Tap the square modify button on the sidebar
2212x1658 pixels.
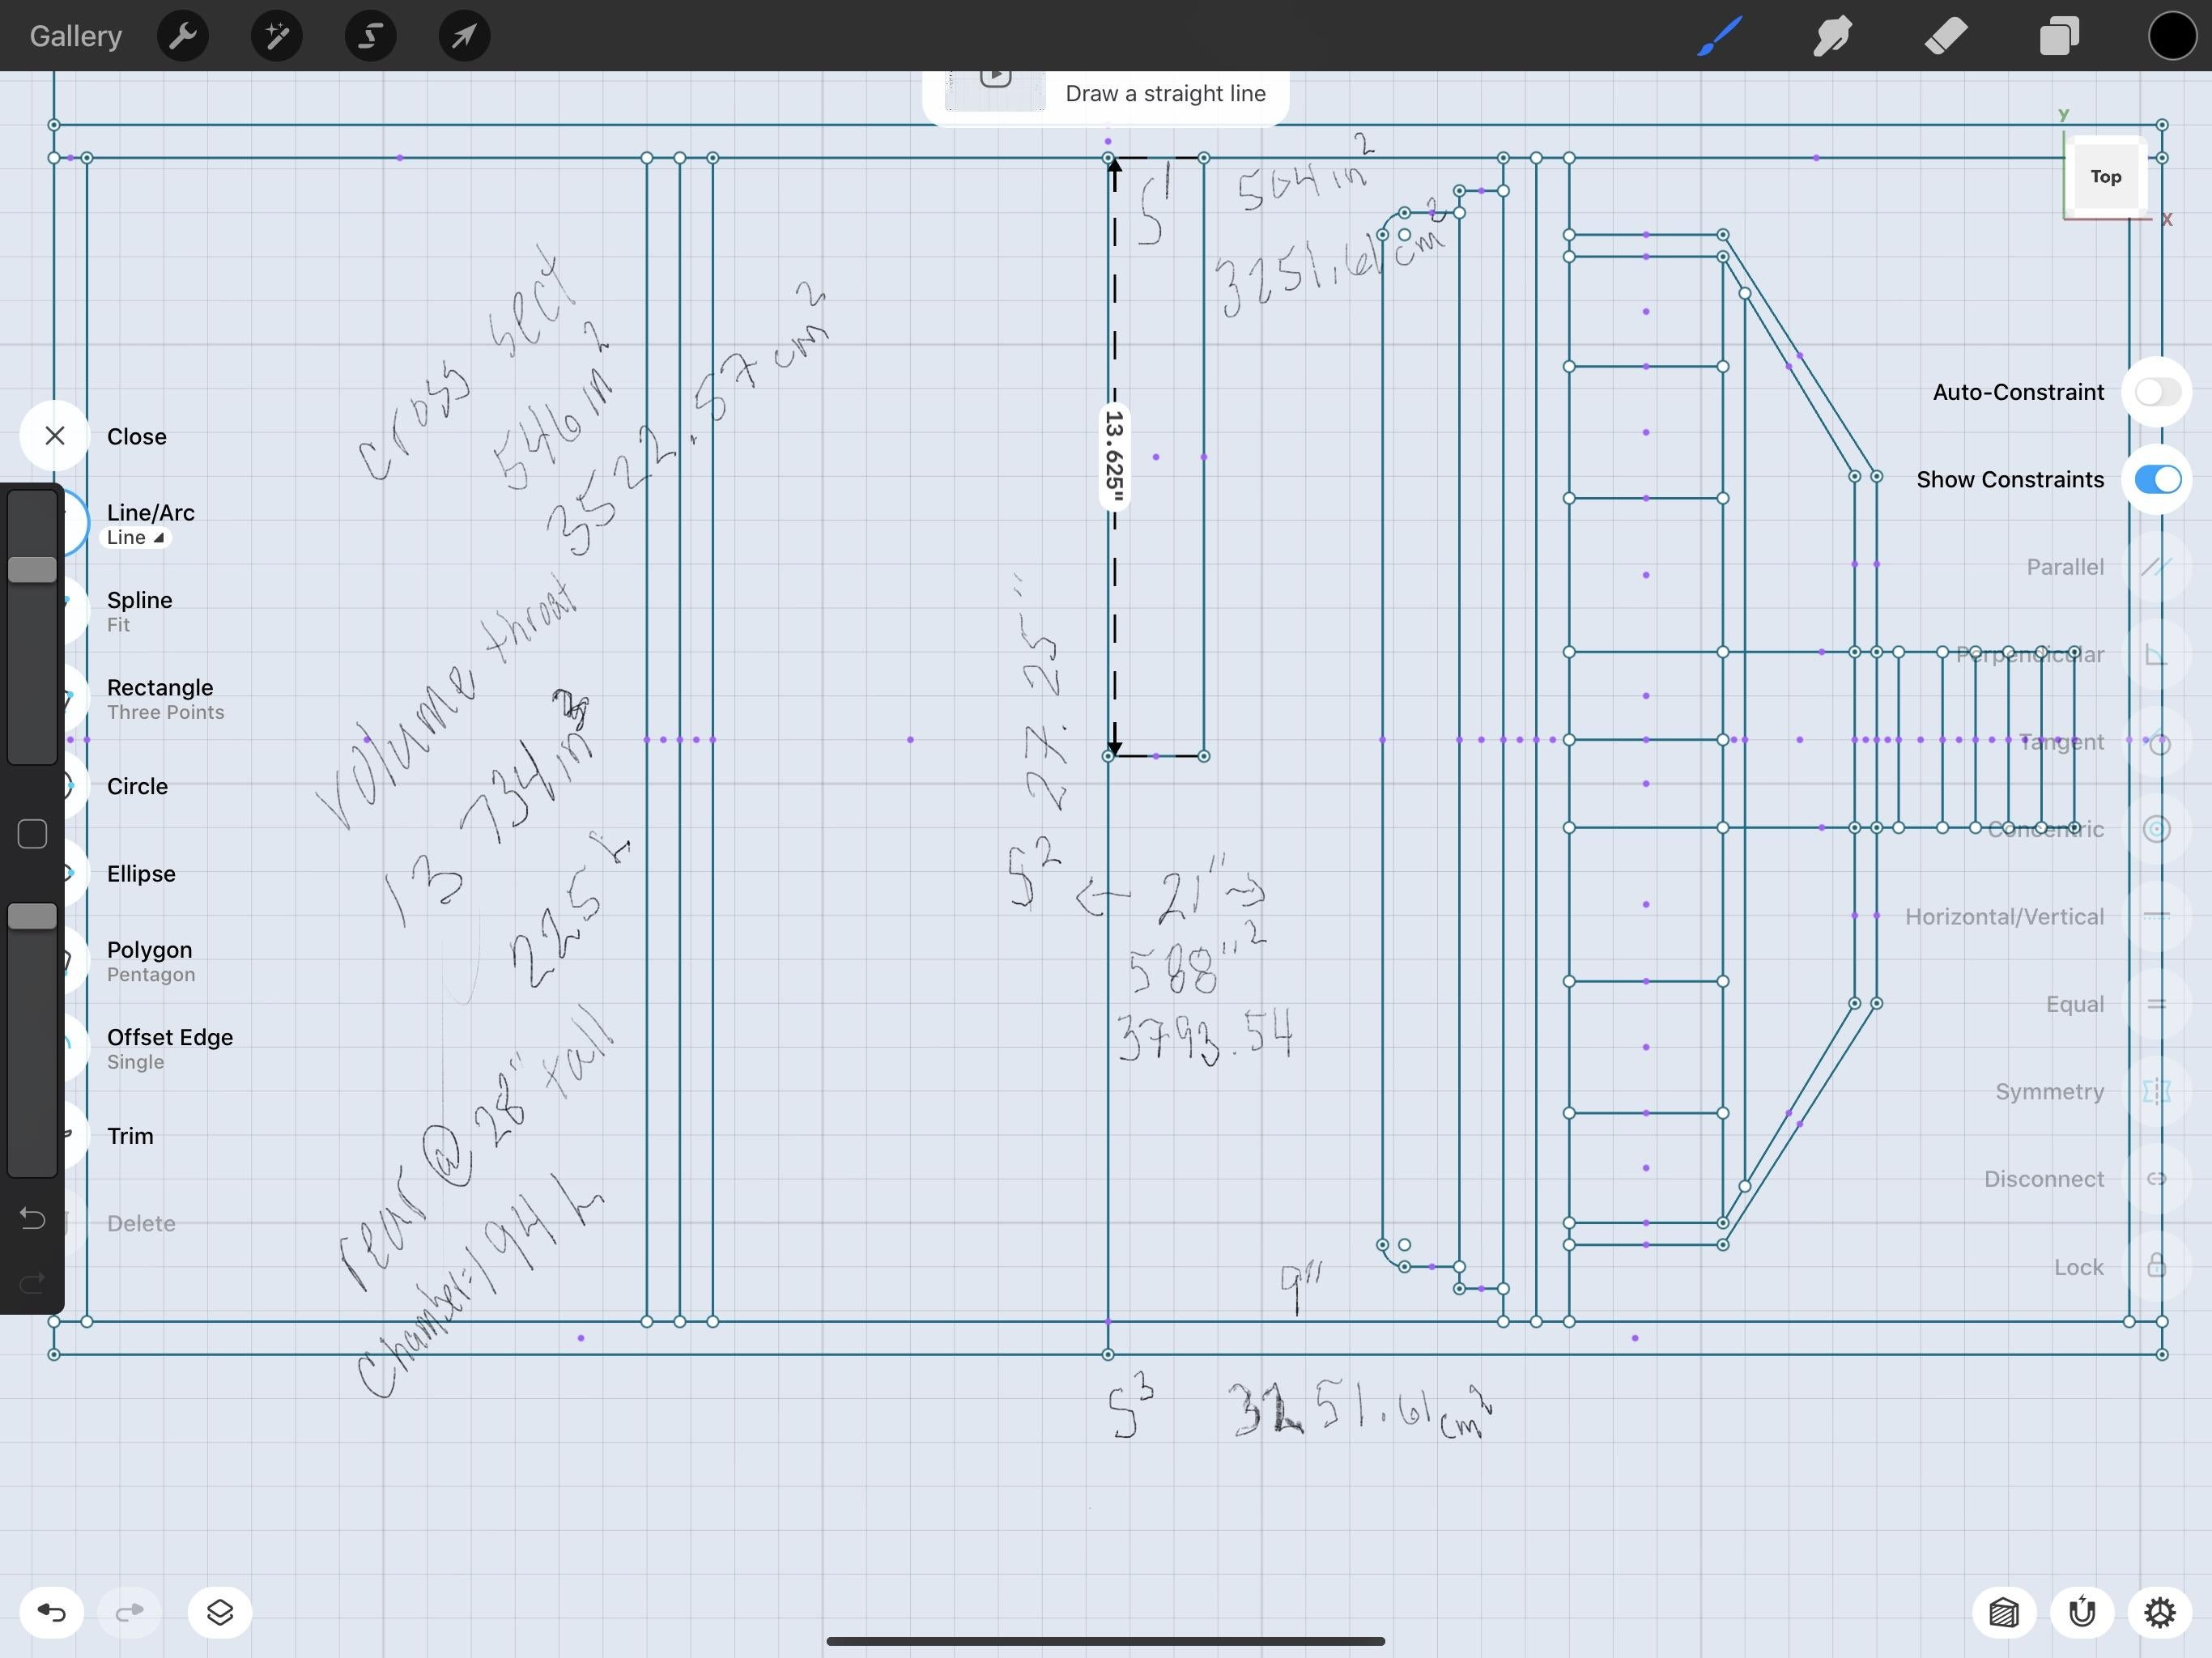pyautogui.click(x=32, y=834)
